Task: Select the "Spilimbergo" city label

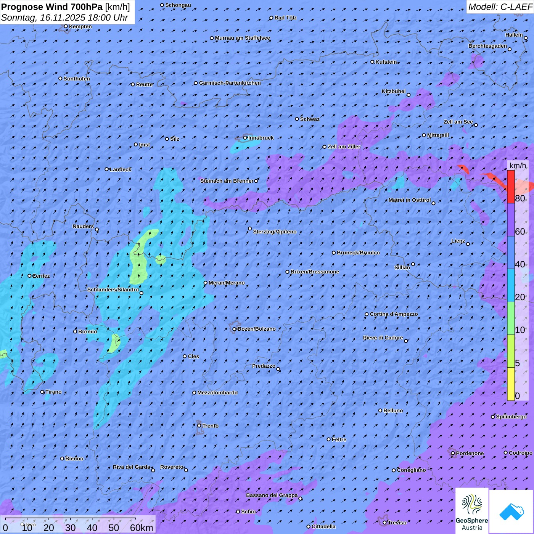Action: tap(511, 417)
